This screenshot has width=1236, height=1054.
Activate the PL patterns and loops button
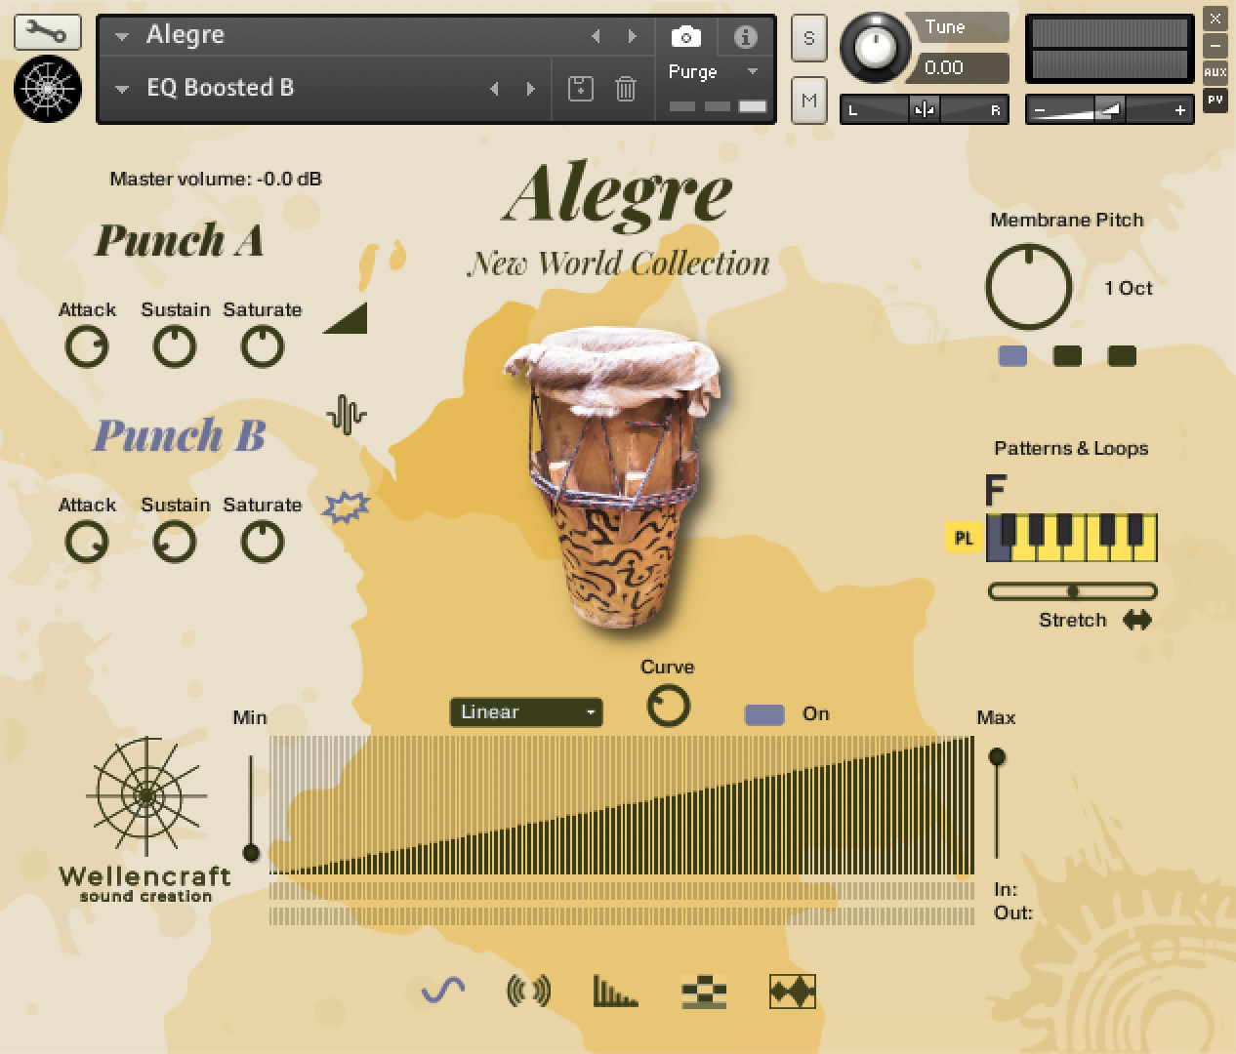963,538
